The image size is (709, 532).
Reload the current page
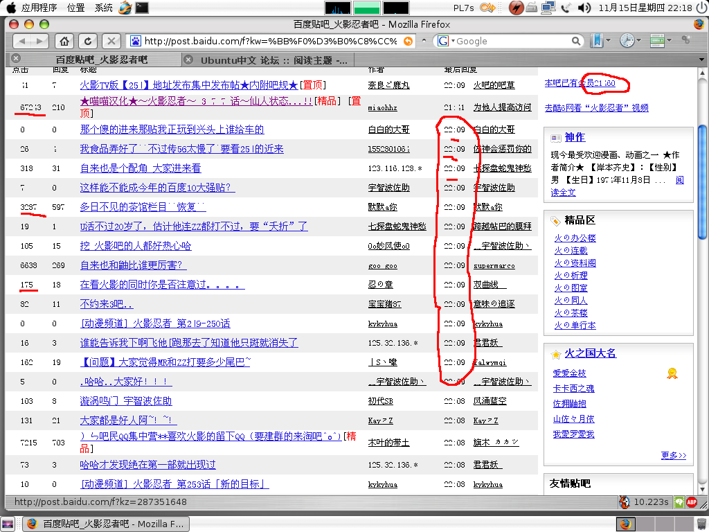coord(88,41)
